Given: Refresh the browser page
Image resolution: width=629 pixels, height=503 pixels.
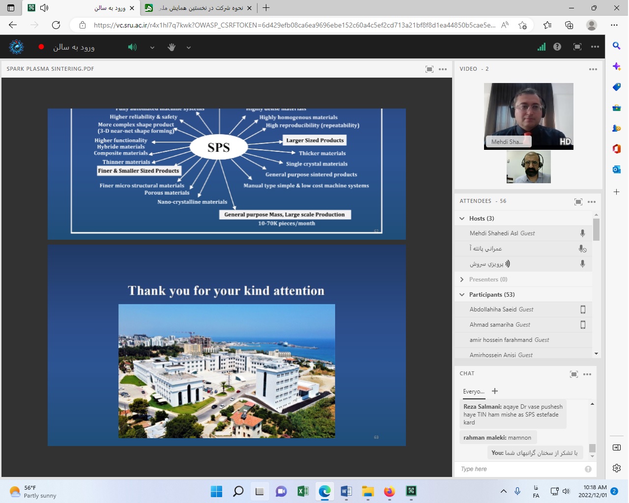Looking at the screenshot, I should point(56,25).
